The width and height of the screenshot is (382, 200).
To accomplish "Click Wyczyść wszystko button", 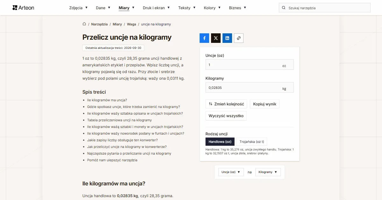I will pyautogui.click(x=226, y=116).
